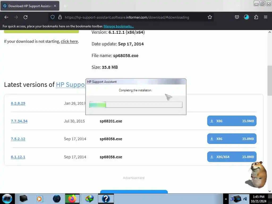Close the Download HP Support Assistant tab
Screen dimensions: 272x204
pos(55,6)
